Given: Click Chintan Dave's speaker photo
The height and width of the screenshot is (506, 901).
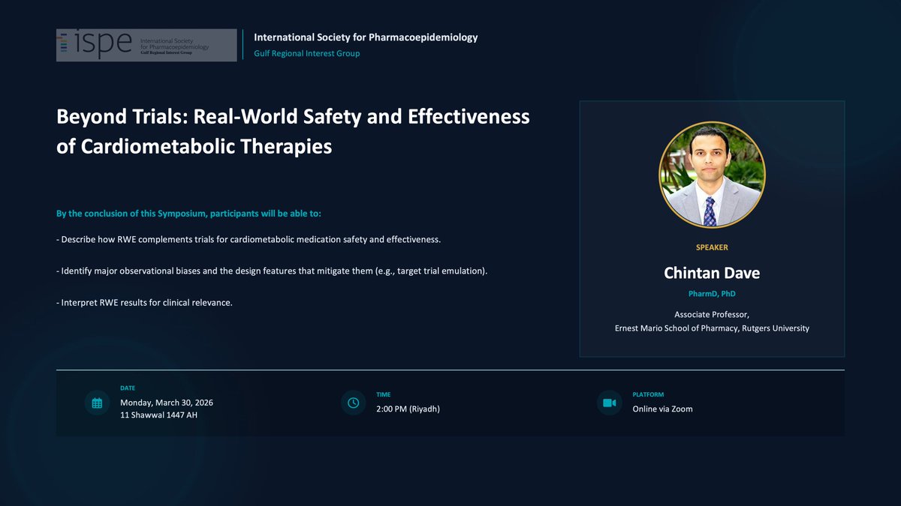Looking at the screenshot, I should point(712,174).
